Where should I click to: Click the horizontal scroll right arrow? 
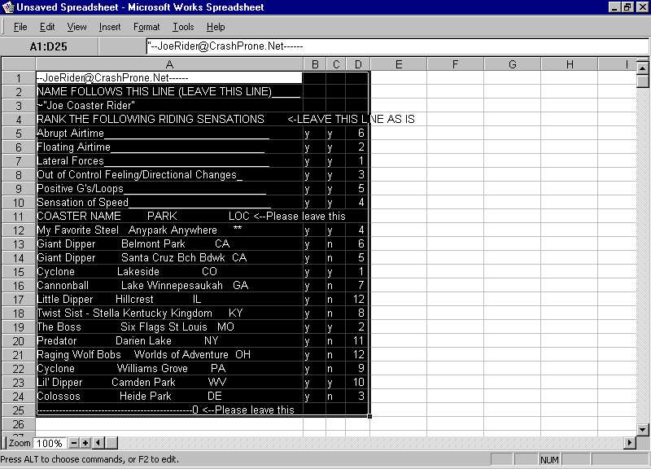629,443
